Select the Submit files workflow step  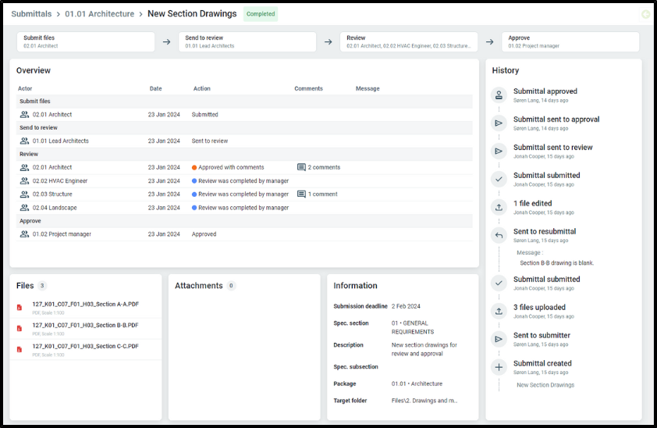(x=86, y=41)
